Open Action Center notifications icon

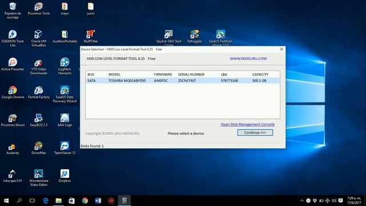click(x=341, y=201)
